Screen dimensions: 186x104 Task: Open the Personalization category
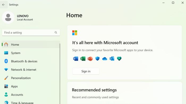point(31,78)
